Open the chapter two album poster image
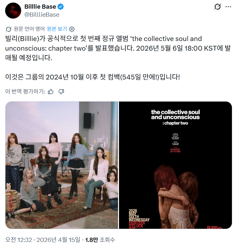The width and height of the screenshot is (238, 248). [x=175, y=165]
